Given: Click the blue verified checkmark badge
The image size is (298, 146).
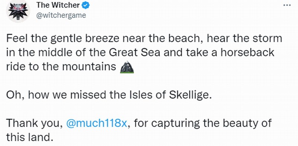Looking at the screenshot, I should [85, 6].
